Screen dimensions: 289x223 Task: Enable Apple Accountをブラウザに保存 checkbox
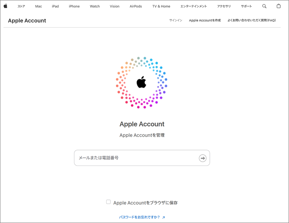pos(108,202)
